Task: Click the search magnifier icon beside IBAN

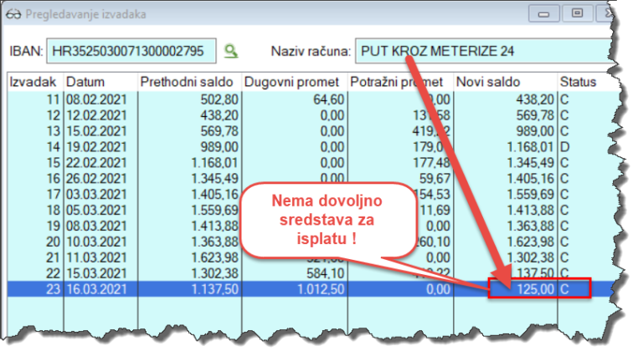Action: tap(231, 51)
